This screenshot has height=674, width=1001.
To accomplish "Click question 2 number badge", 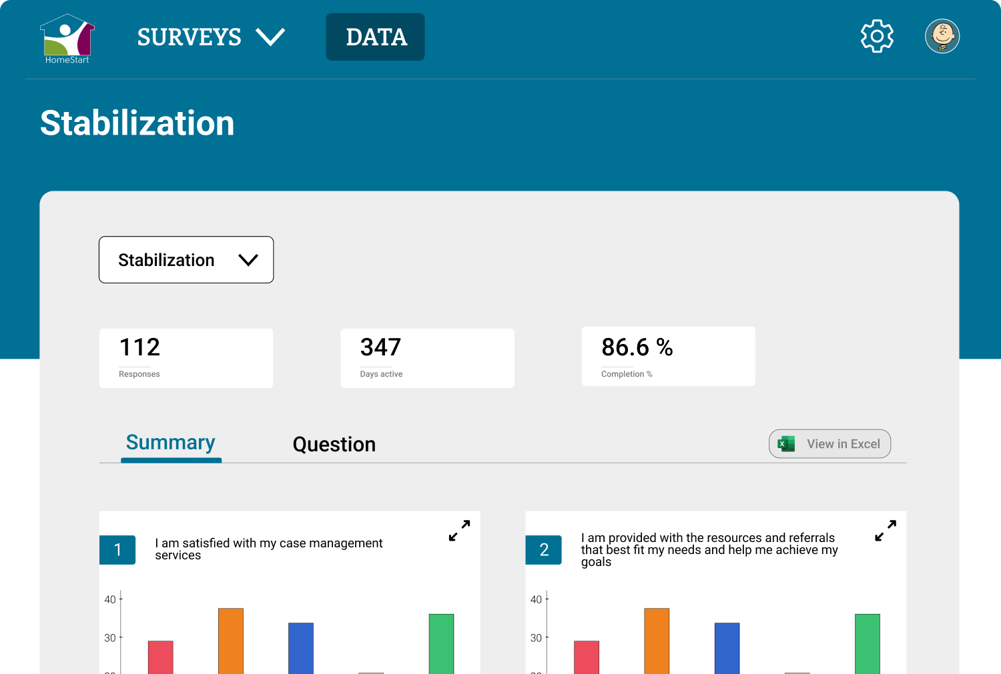I will [x=543, y=550].
